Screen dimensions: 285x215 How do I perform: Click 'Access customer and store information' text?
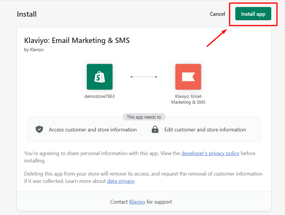93,130
